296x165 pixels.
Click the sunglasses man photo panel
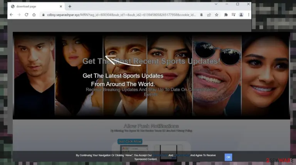(x=217, y=75)
